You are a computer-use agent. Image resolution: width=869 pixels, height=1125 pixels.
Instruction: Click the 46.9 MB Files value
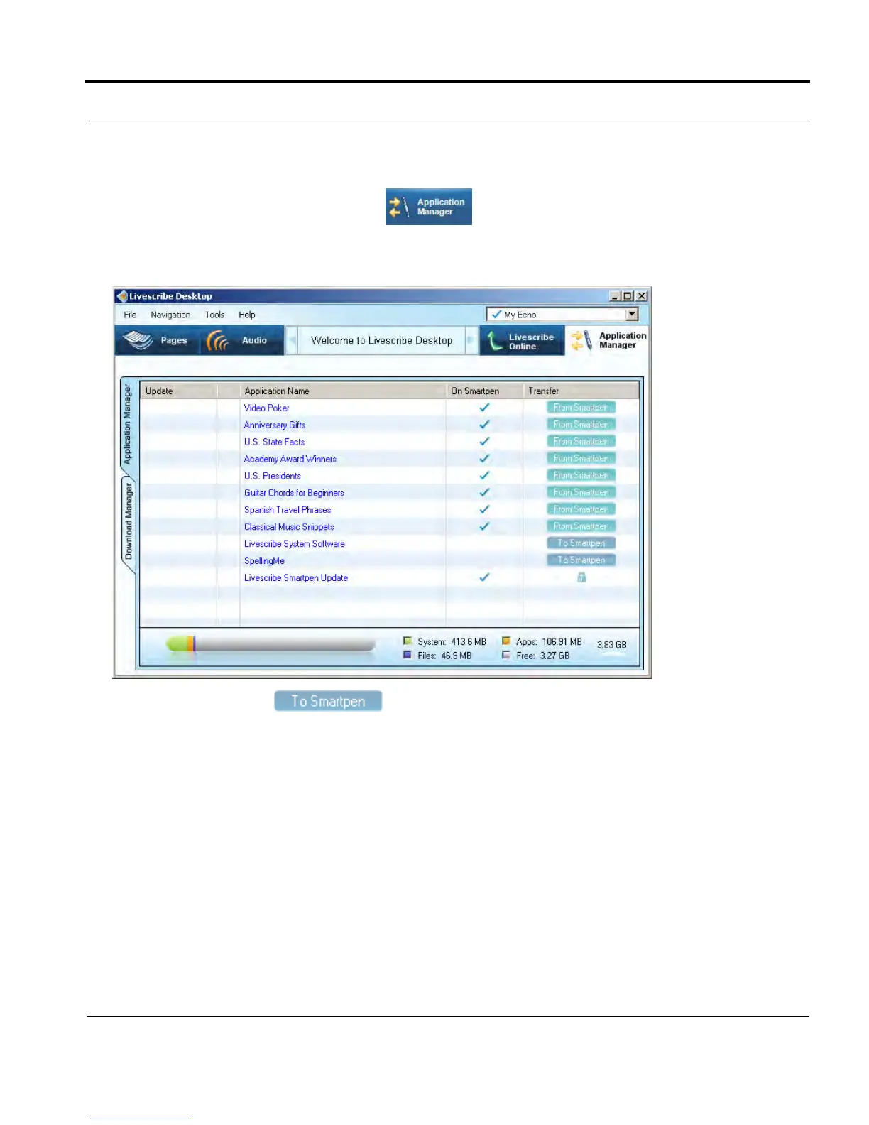(456, 656)
